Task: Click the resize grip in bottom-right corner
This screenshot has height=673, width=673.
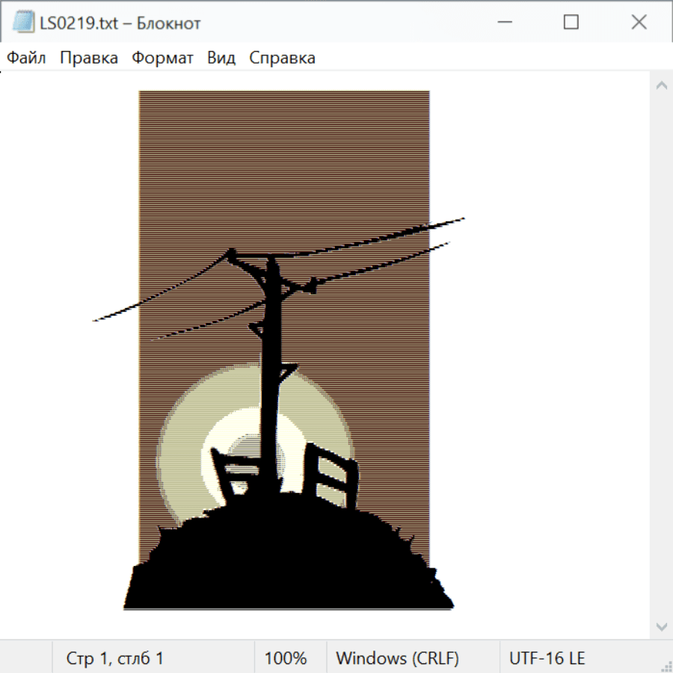Action: tap(666, 666)
